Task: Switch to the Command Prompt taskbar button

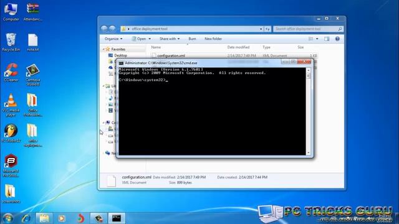Action: point(117,218)
